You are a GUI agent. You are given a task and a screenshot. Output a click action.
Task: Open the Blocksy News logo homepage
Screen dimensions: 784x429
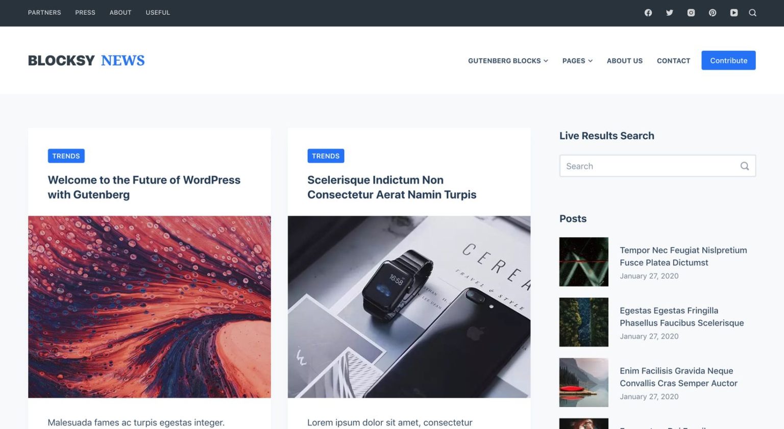click(x=86, y=60)
